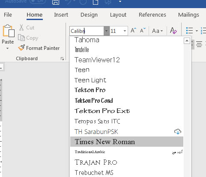This screenshot has height=177, width=206.
Task: Choose Tekton Pro Ext font
Action: coord(127,111)
